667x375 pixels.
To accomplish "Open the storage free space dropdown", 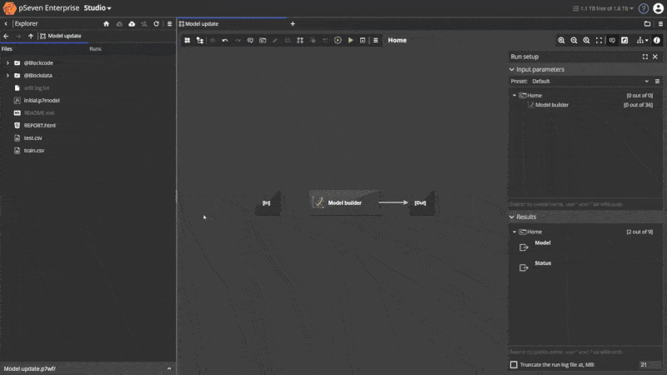I will [x=603, y=8].
